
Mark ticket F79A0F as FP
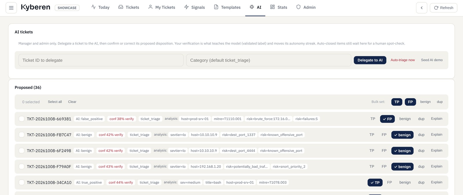click(x=384, y=166)
